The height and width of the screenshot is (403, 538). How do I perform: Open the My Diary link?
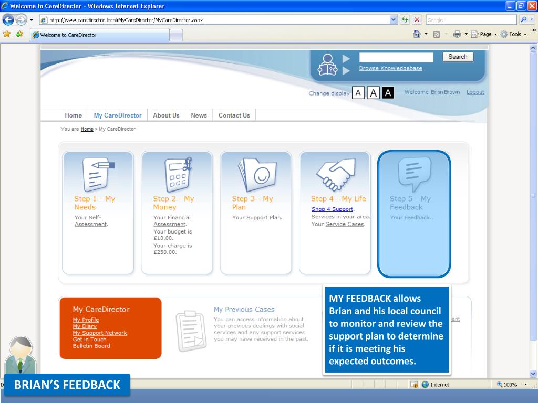pos(85,326)
